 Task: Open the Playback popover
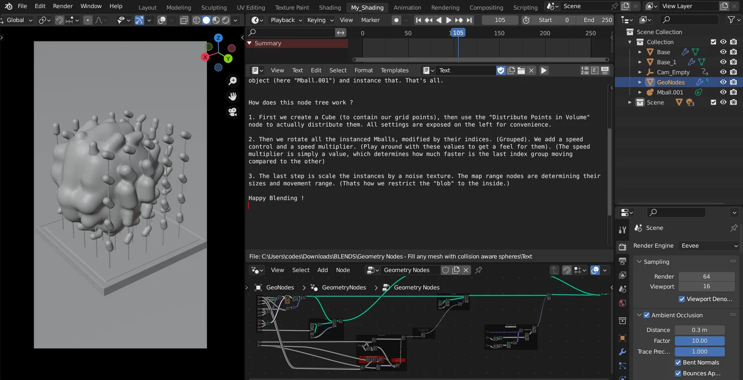pyautogui.click(x=286, y=20)
